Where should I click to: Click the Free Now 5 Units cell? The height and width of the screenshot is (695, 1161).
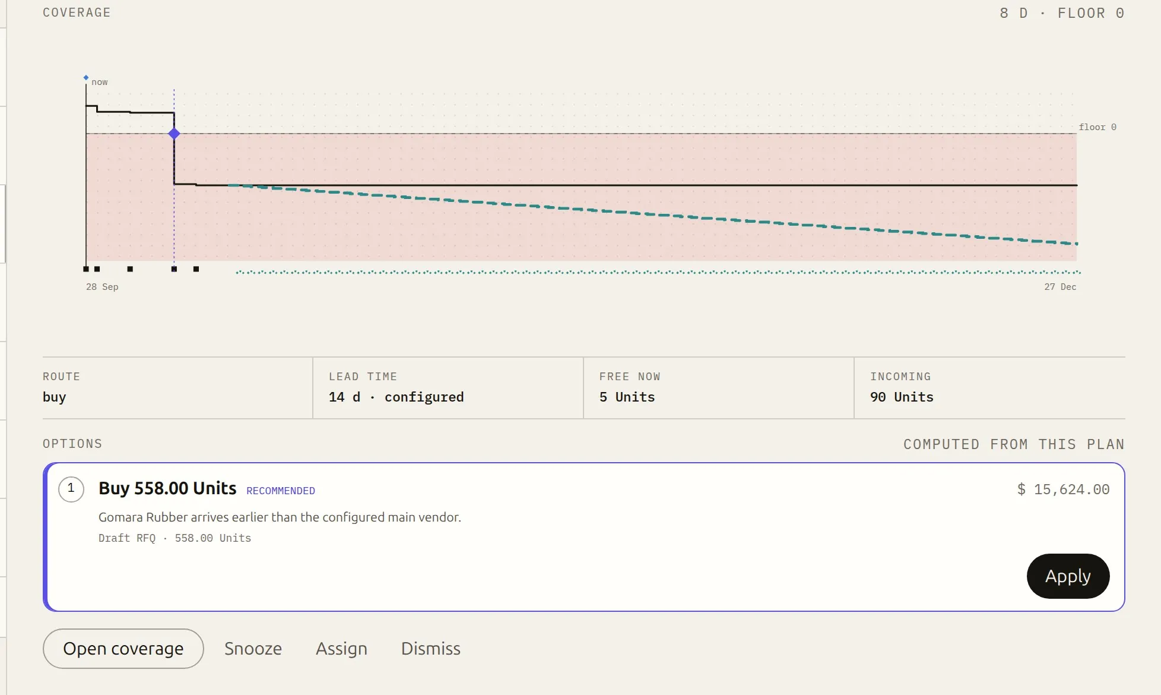pyautogui.click(x=719, y=388)
